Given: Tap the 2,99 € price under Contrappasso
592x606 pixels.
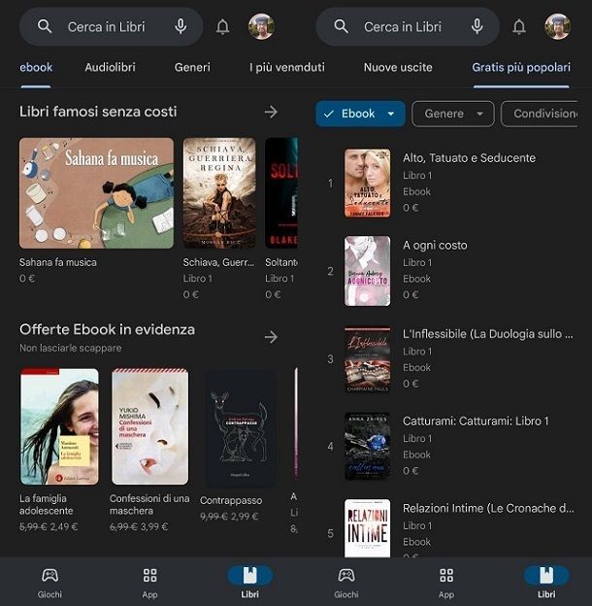Looking at the screenshot, I should click(x=245, y=517).
